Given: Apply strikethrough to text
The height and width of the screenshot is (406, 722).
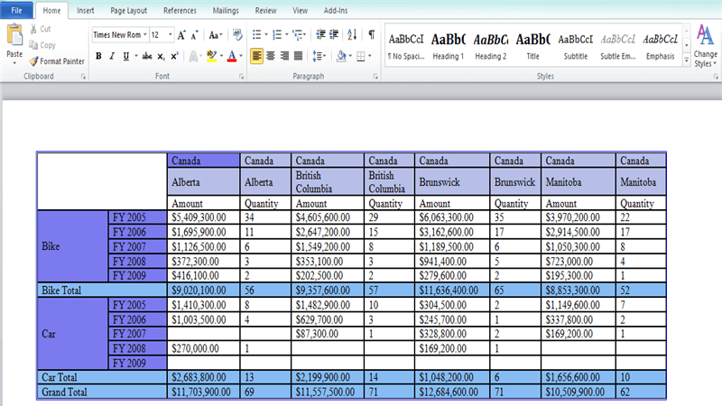Looking at the screenshot, I should 147,56.
